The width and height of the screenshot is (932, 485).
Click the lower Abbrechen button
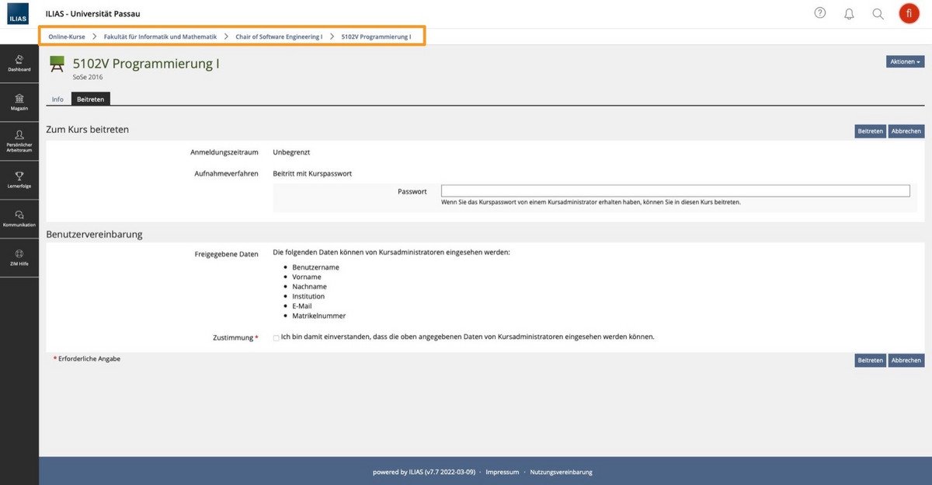click(906, 361)
